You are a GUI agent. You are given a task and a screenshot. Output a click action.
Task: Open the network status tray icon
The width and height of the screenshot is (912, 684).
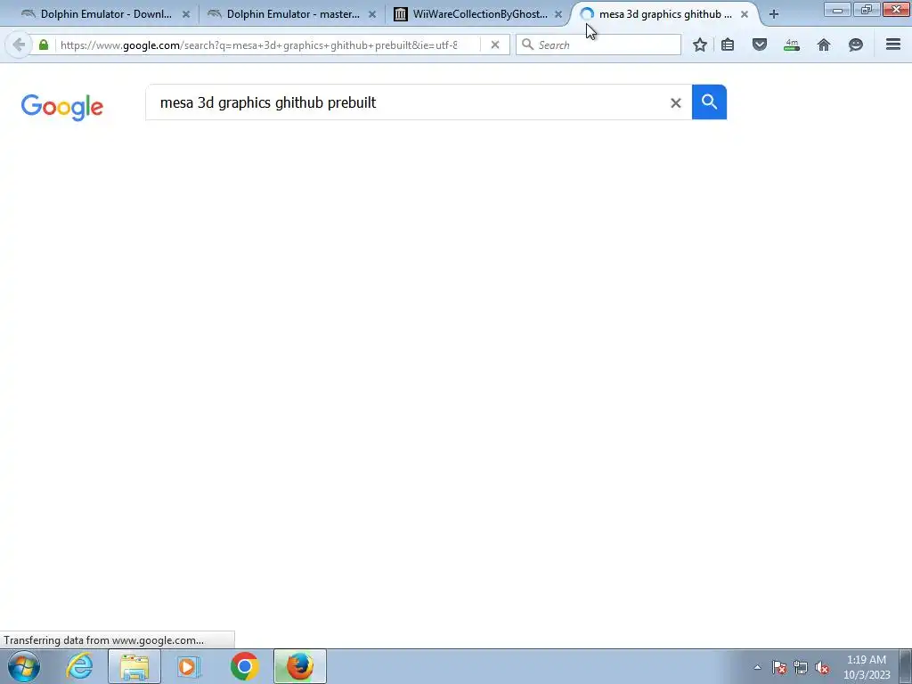click(x=801, y=667)
